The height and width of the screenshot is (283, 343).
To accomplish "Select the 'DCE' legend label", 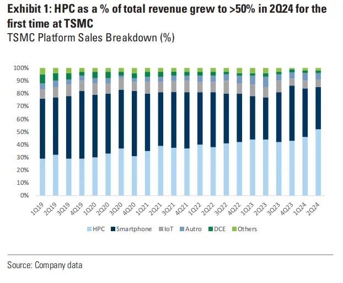I will (219, 229).
